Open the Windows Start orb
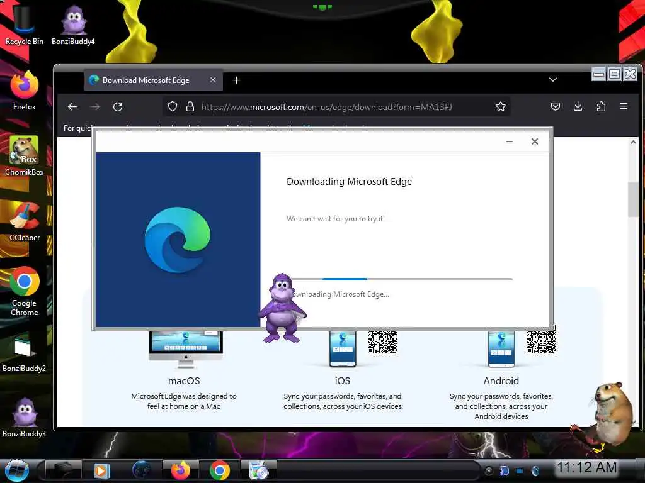Screen dimensions: 645x483 click(16, 470)
